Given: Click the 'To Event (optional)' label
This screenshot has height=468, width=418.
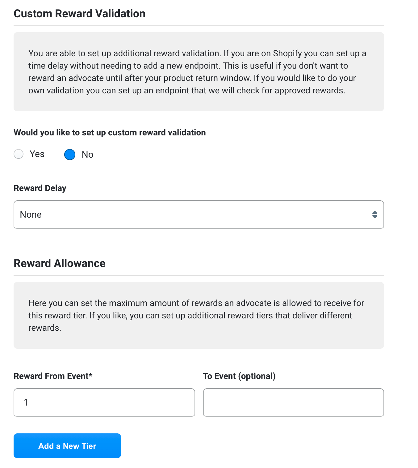Looking at the screenshot, I should (x=239, y=376).
